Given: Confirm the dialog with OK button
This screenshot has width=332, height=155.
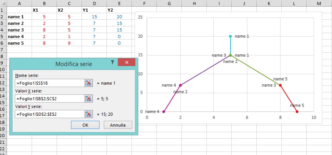Looking at the screenshot, I should coord(85,125).
